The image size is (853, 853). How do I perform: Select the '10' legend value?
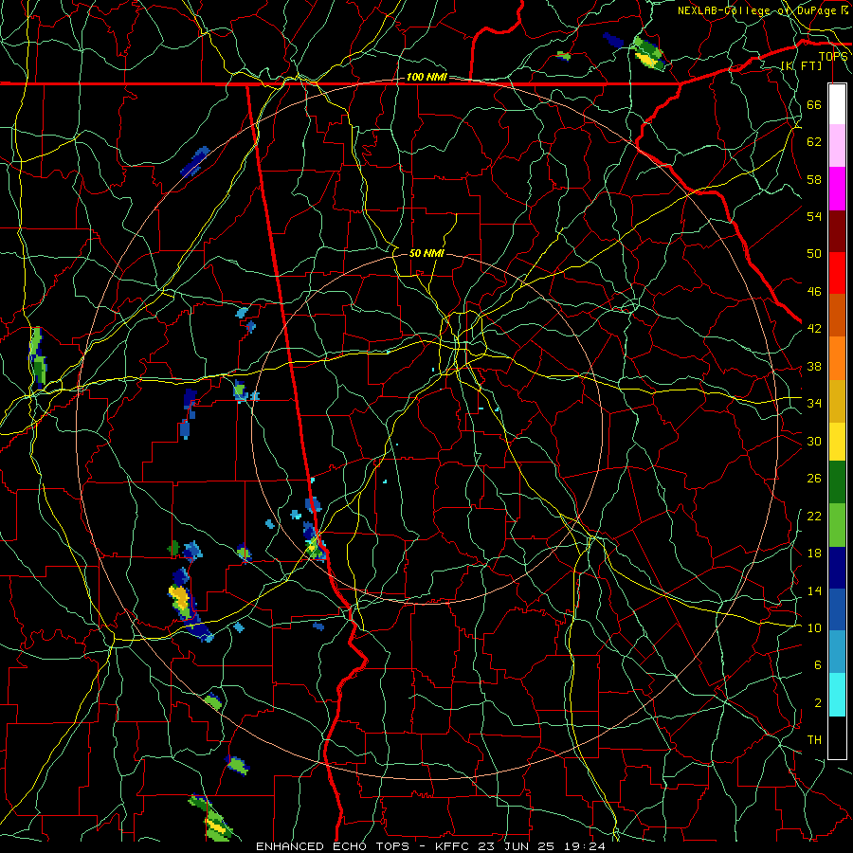point(814,627)
